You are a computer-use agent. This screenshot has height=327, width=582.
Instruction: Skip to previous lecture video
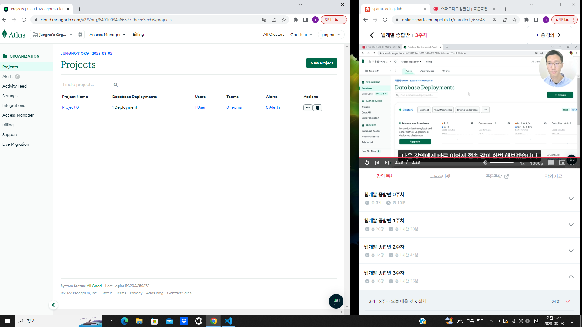pos(377,163)
